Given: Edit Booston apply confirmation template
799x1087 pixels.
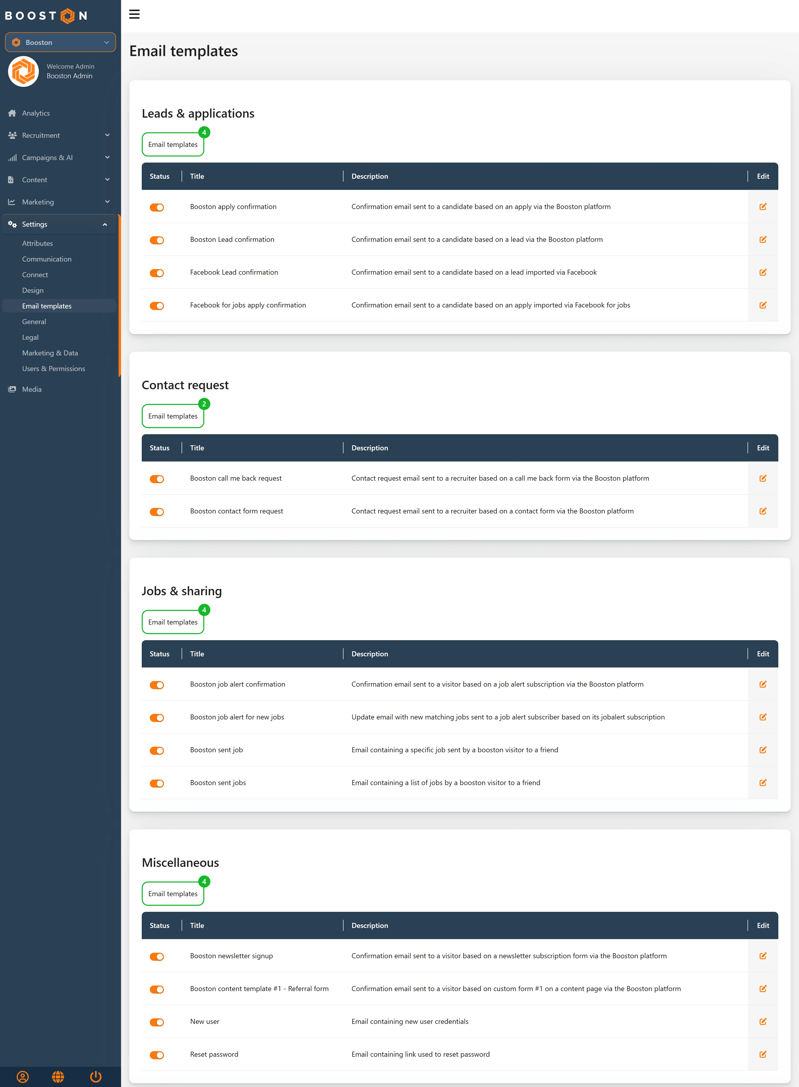Looking at the screenshot, I should [x=763, y=207].
